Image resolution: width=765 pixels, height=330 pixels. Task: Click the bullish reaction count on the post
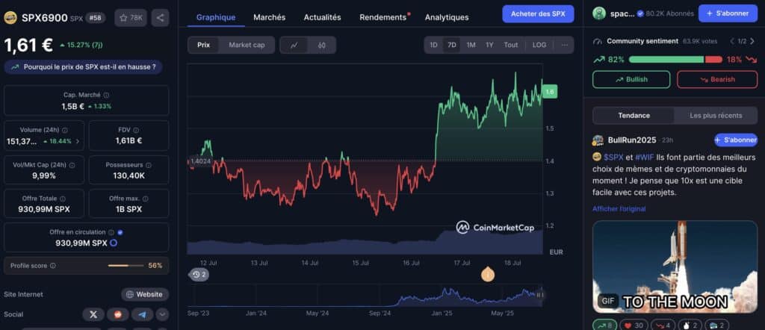click(605, 325)
